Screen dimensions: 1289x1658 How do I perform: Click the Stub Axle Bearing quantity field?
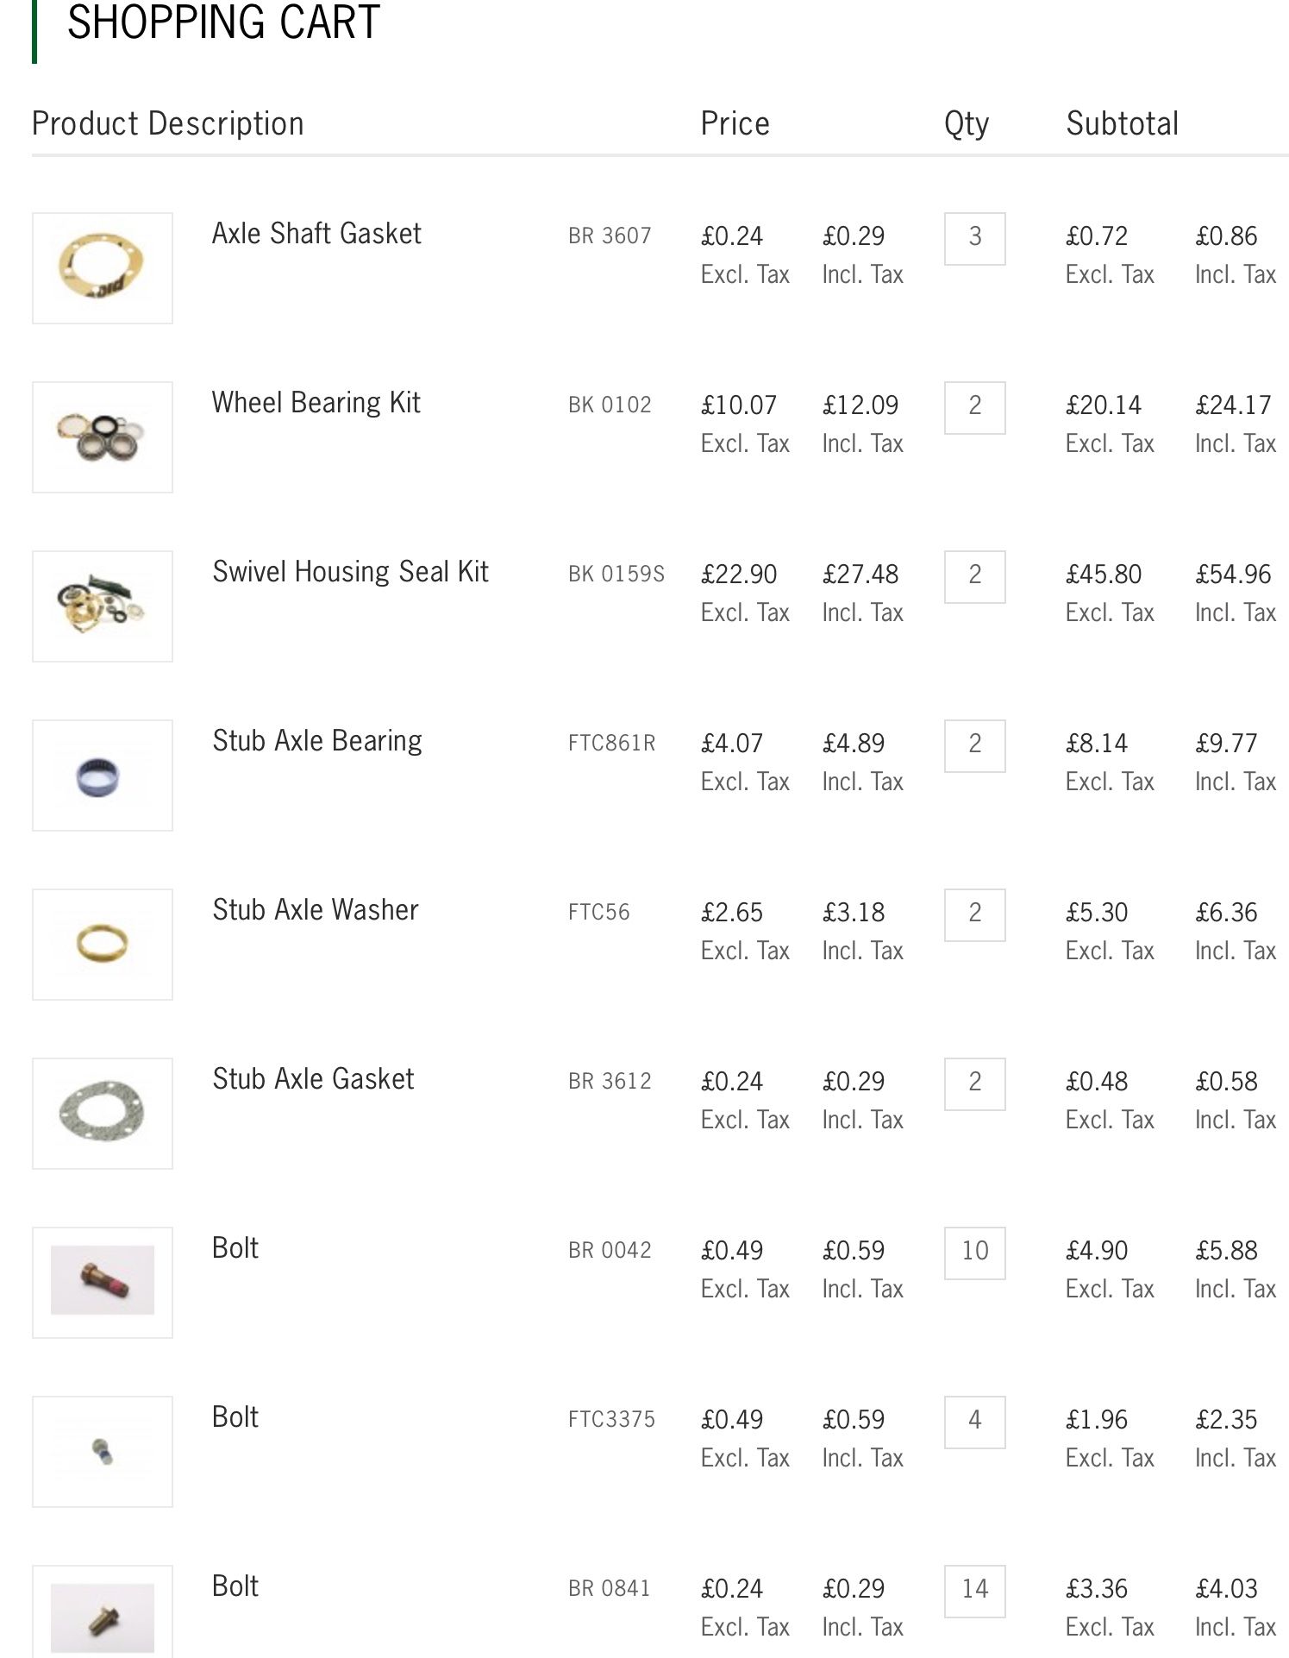tap(975, 746)
